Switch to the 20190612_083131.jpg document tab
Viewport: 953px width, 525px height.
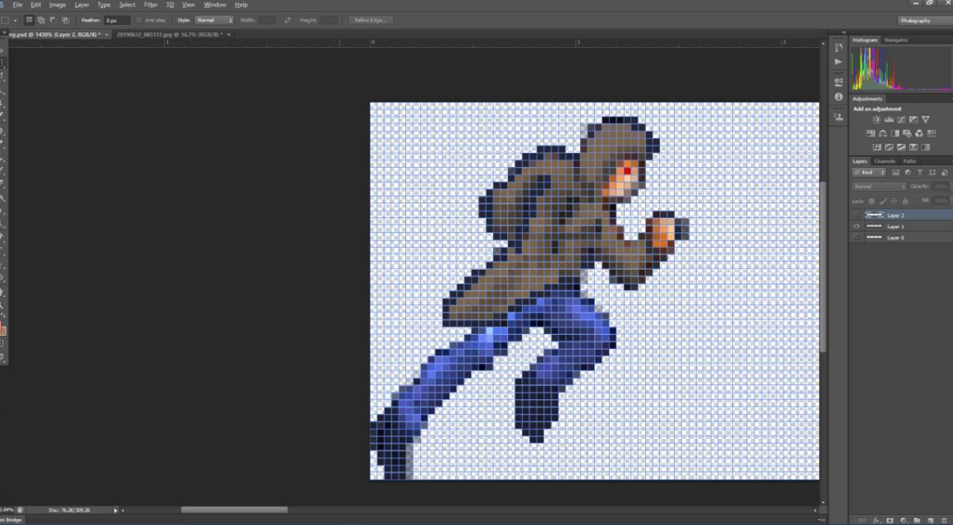(x=170, y=35)
